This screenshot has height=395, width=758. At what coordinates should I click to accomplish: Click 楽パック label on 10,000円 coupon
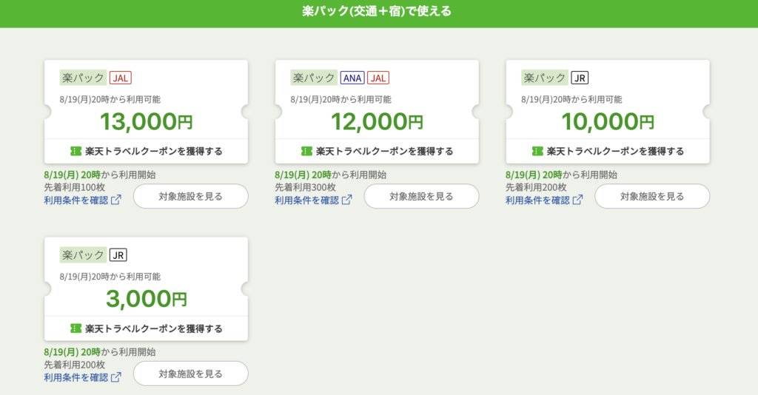click(545, 78)
